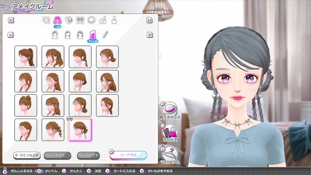Open the eye color contacts category

click(69, 20)
